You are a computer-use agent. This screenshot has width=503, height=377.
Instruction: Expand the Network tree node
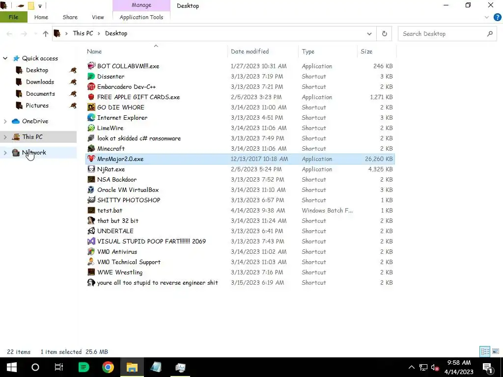tap(5, 153)
